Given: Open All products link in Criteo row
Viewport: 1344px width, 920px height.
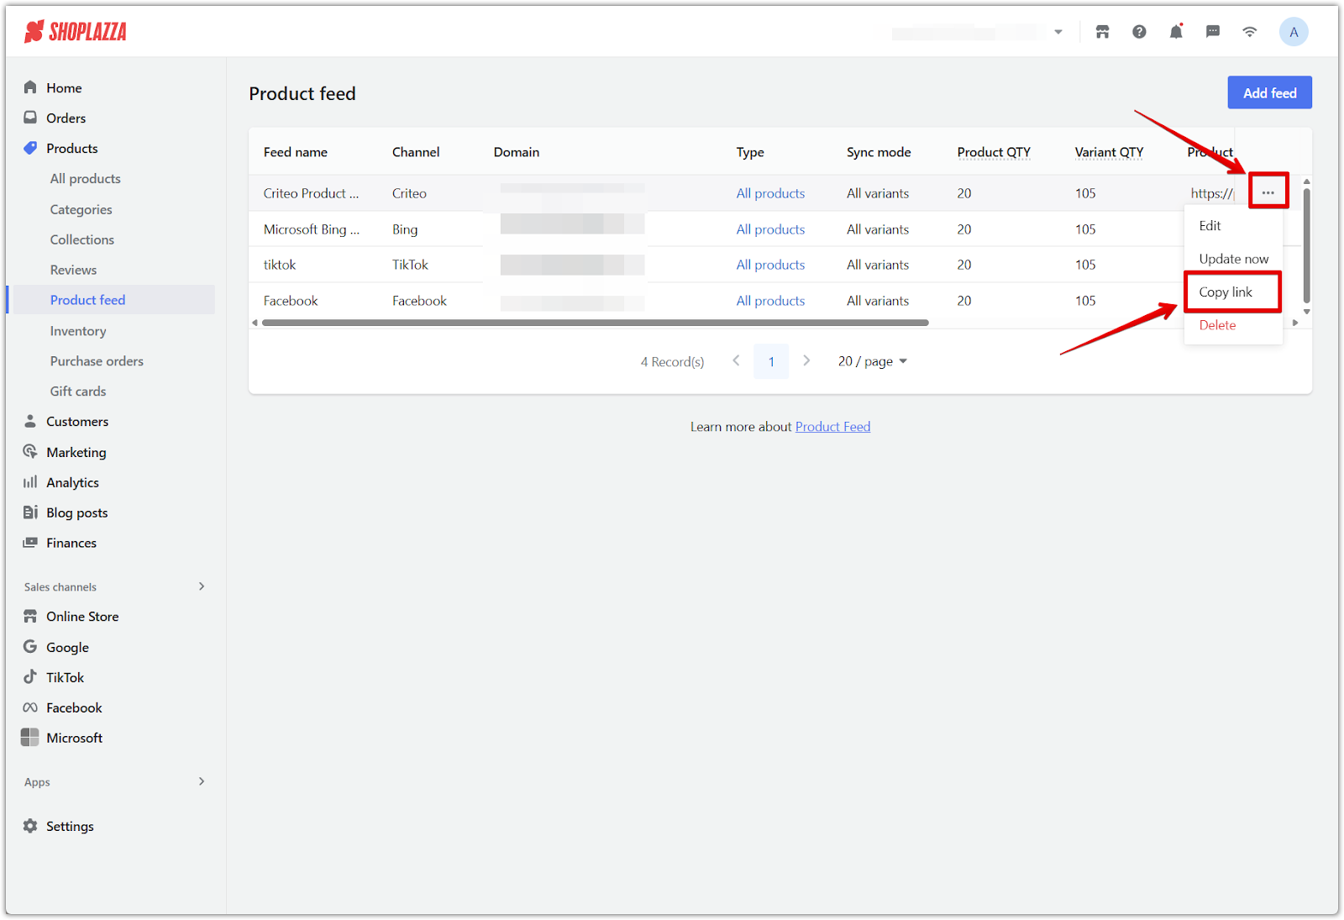Looking at the screenshot, I should pos(770,193).
